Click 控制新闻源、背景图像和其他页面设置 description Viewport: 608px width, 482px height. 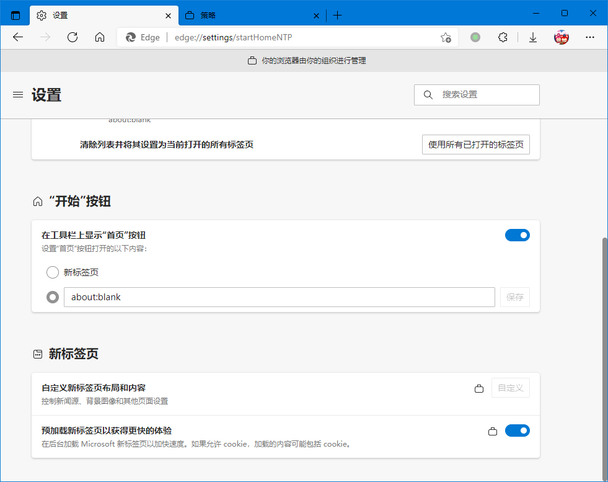[105, 401]
